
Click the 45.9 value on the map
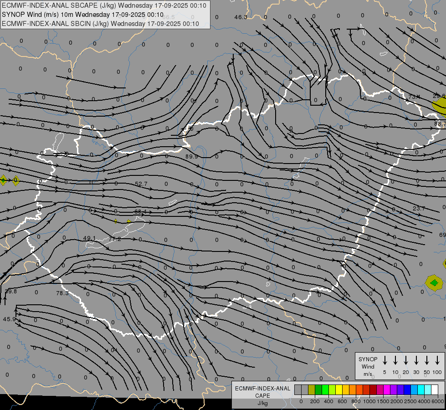[x=9, y=319]
